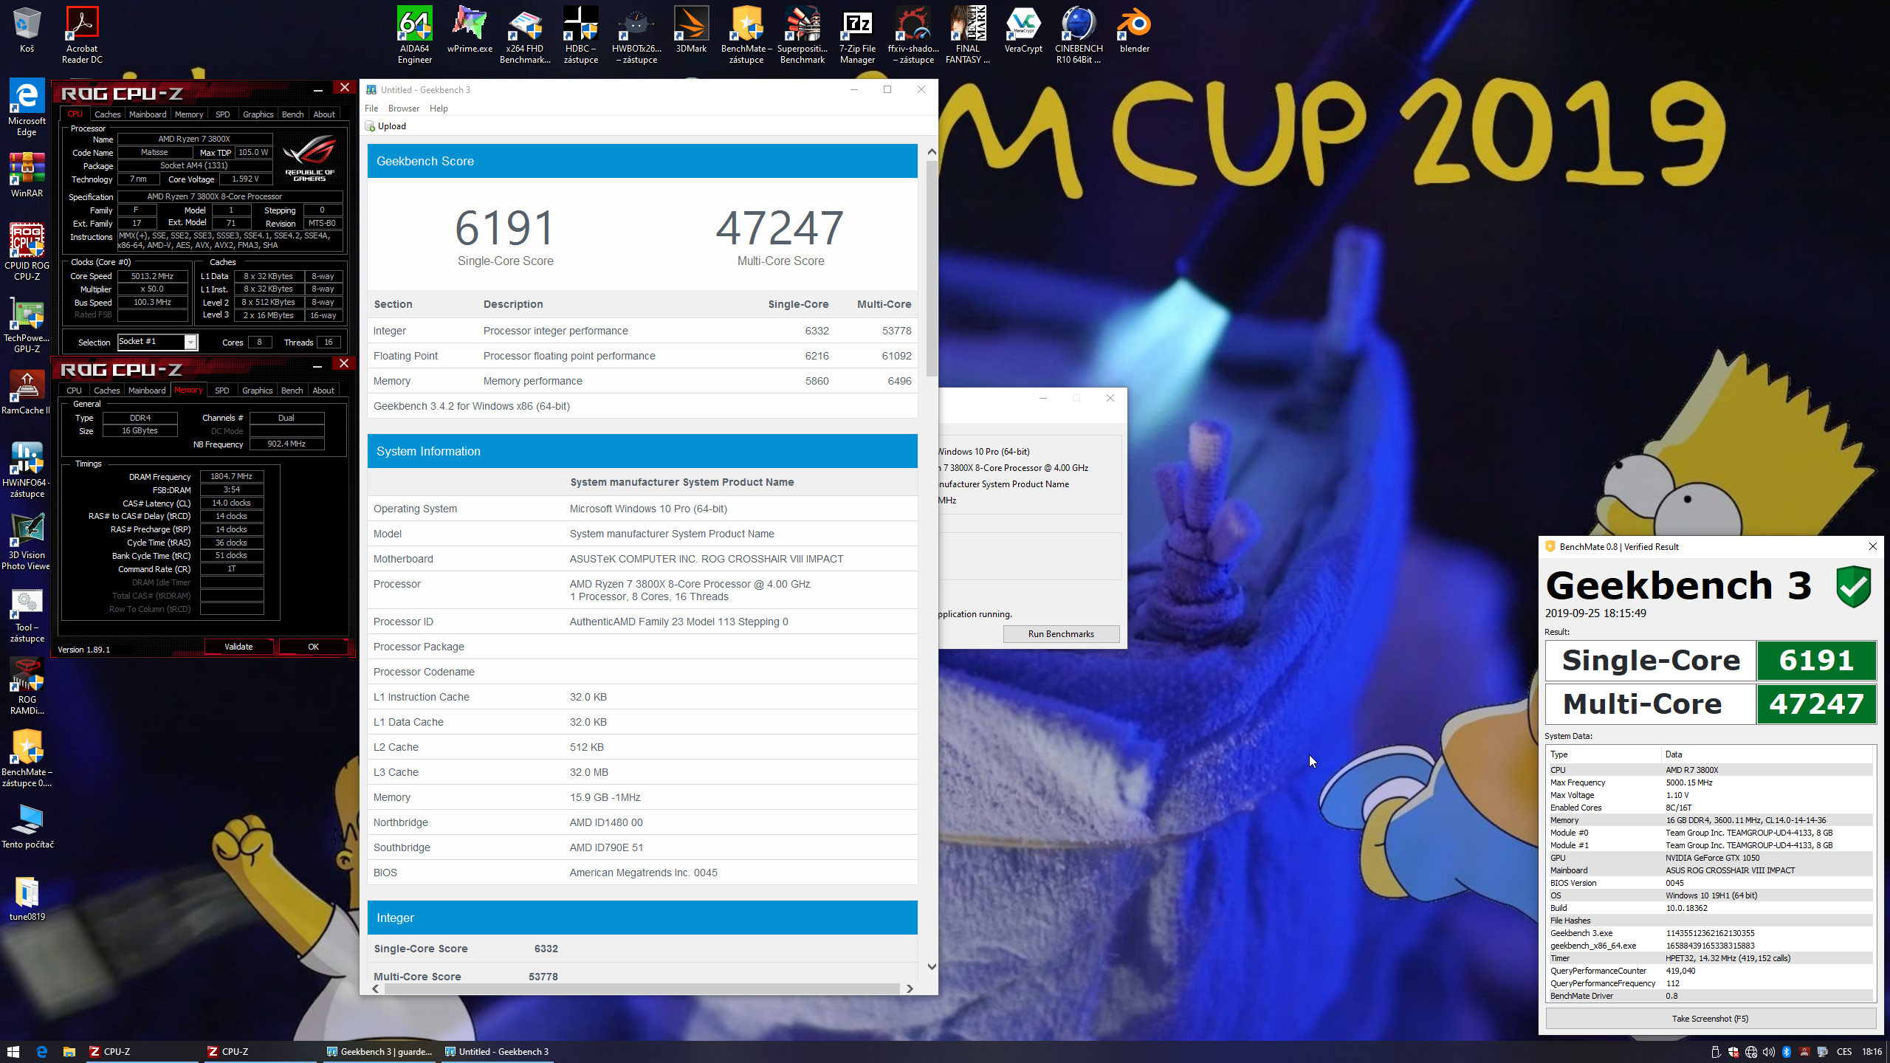Open SPD tab in top CPU-Z window

point(222,114)
